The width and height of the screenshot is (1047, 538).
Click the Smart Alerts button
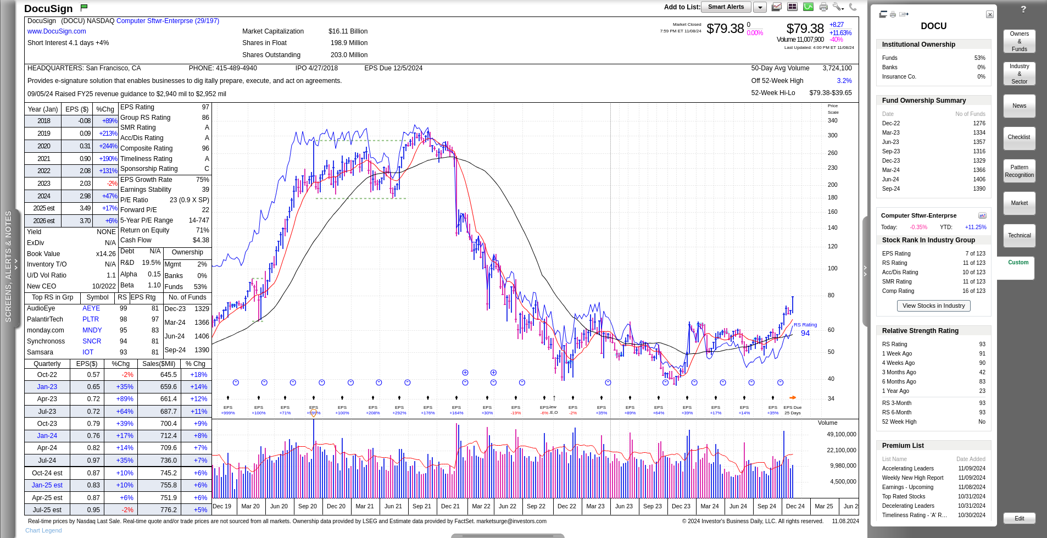coord(726,7)
